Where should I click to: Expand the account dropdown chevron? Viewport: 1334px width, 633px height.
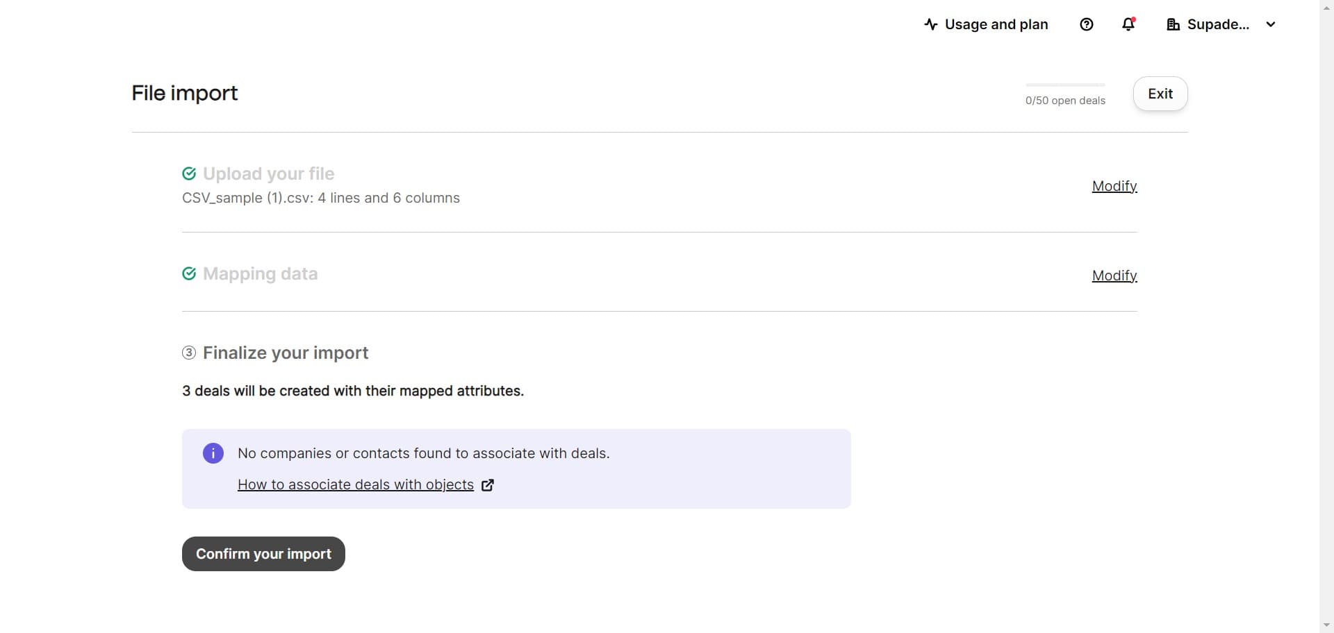[1271, 24]
